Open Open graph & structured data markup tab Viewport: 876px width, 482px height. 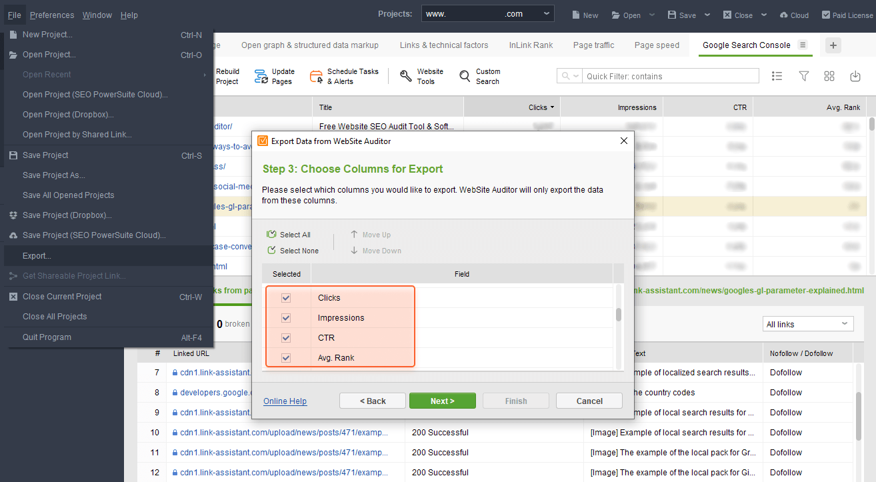(310, 45)
